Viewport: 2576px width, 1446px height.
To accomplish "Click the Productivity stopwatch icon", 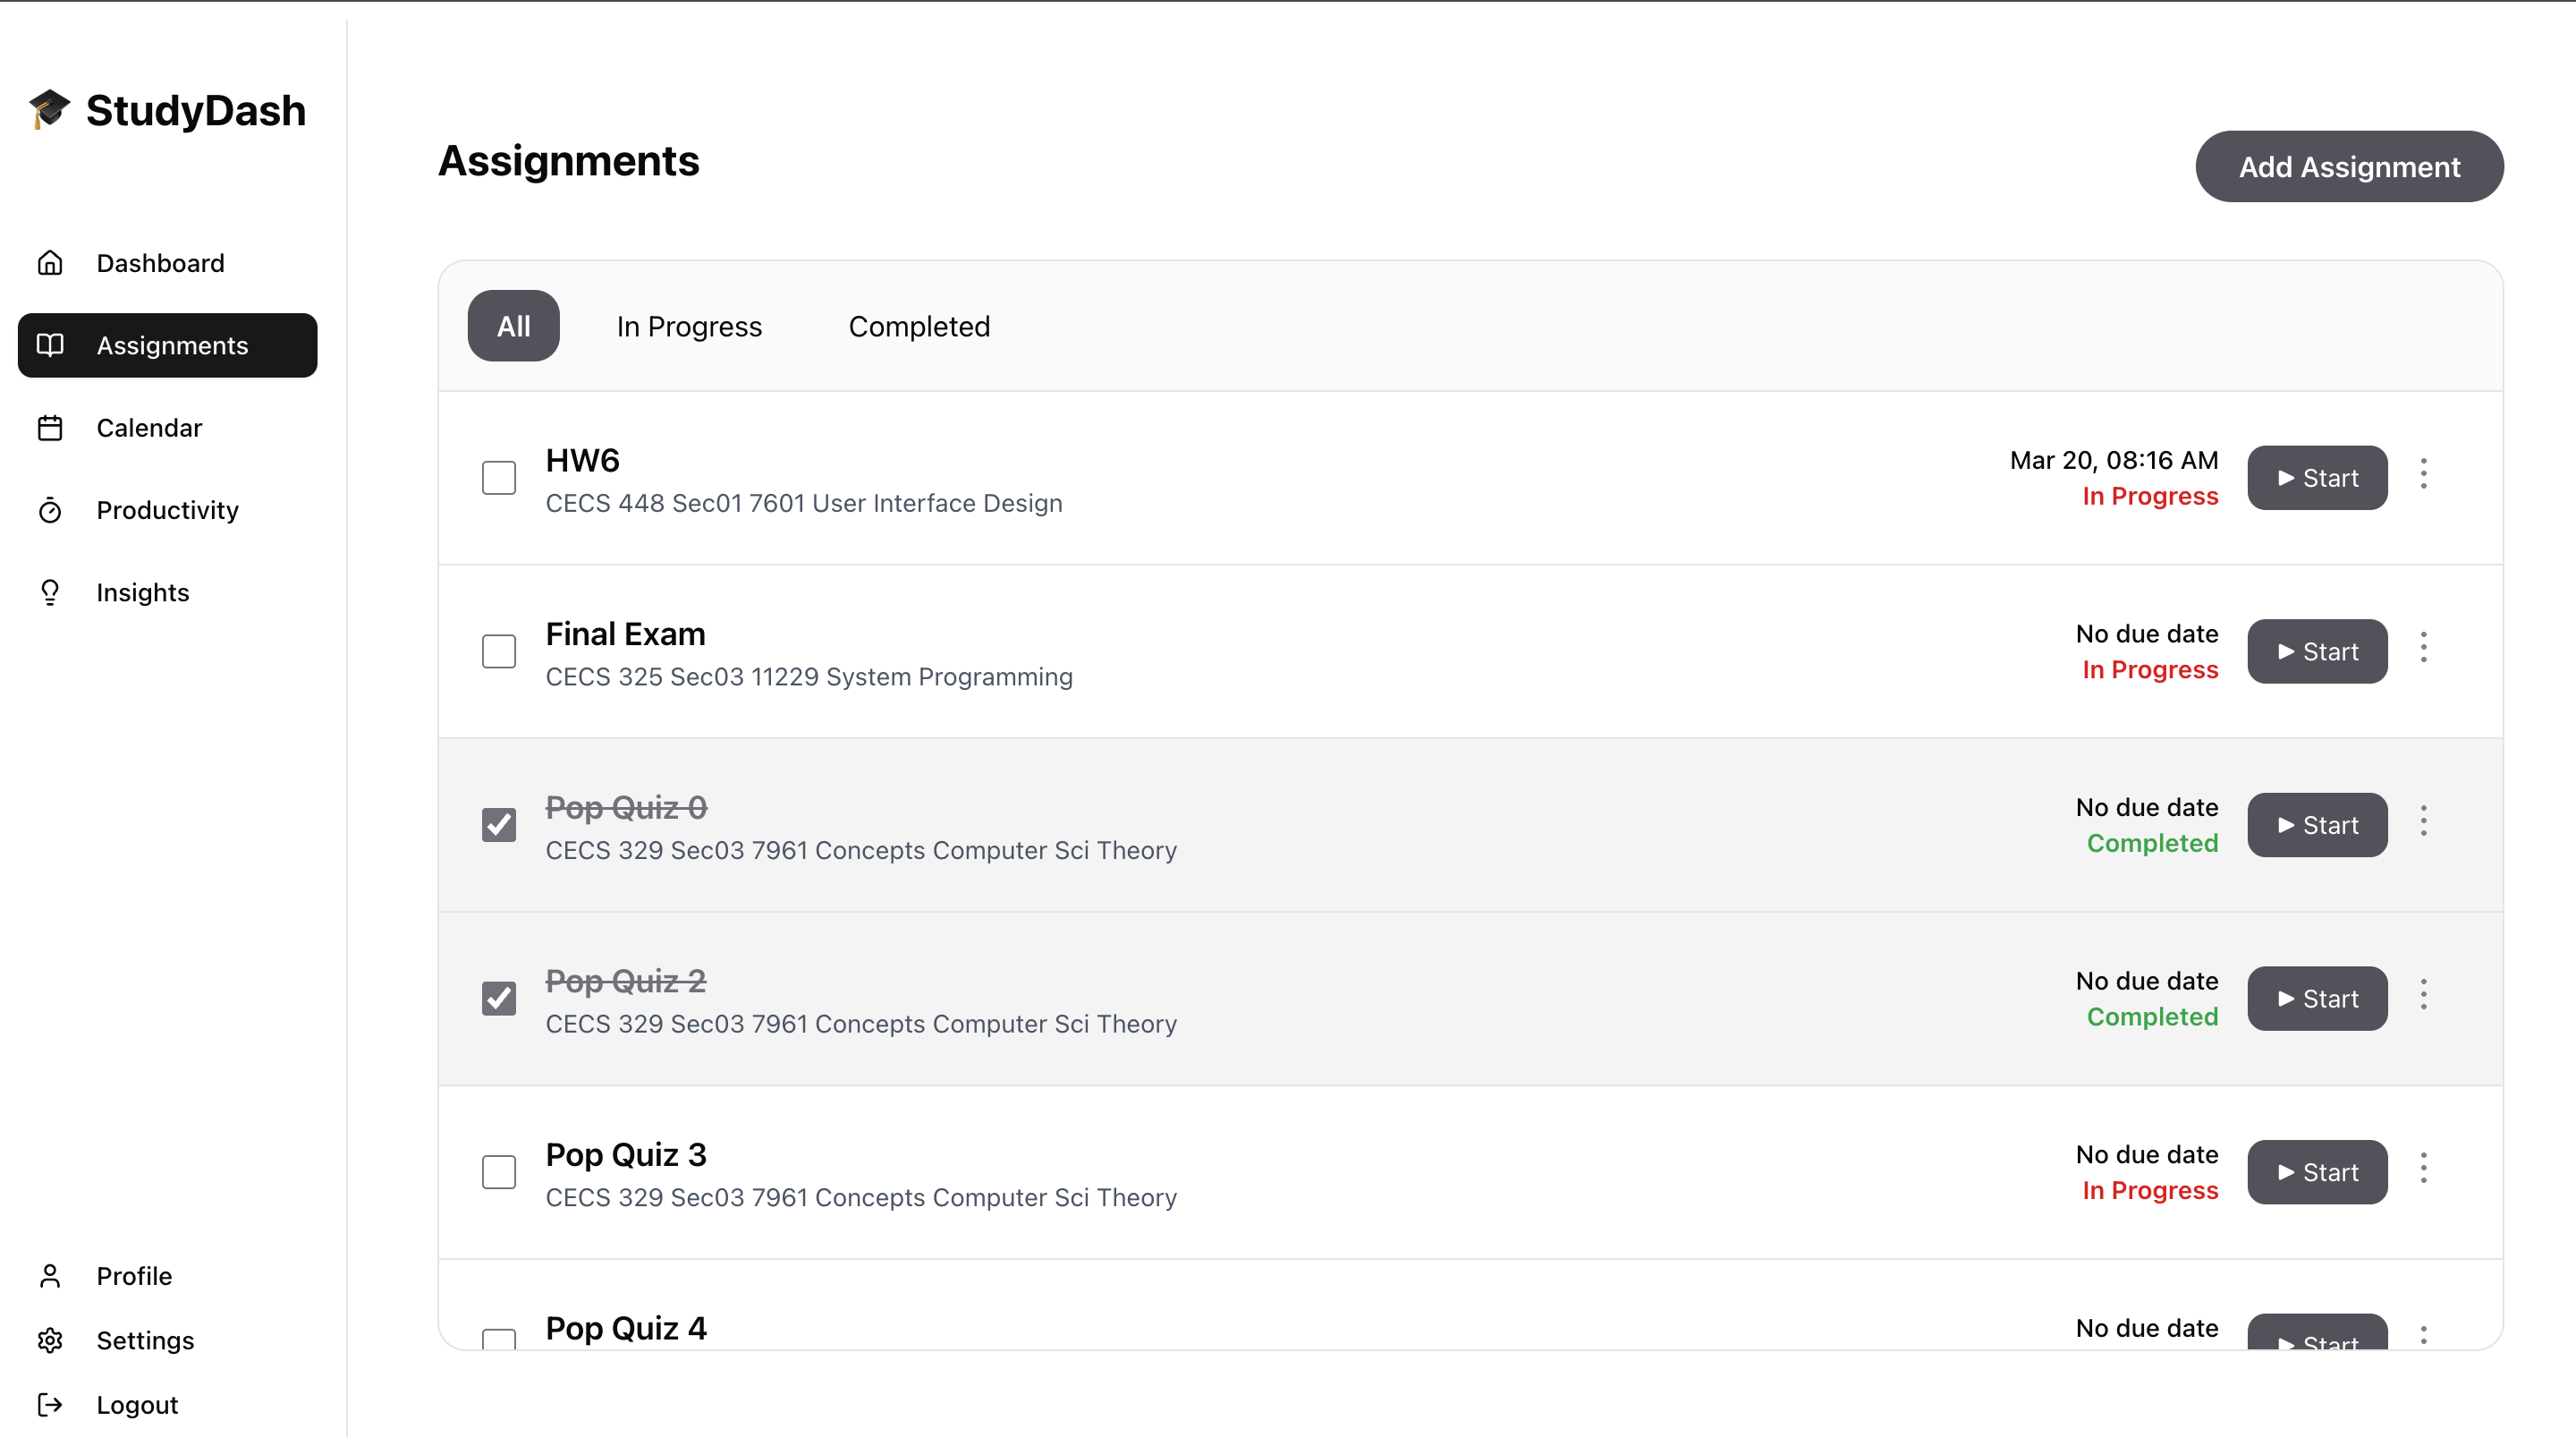I will [50, 510].
